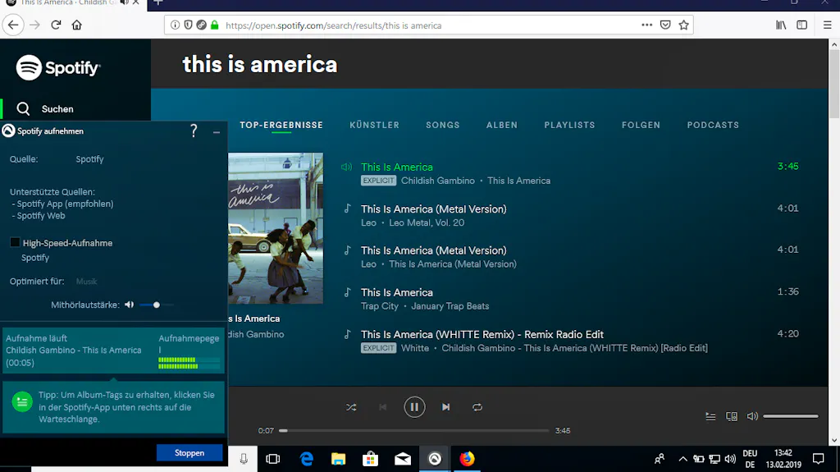Screen dimensions: 840x472
Task: Reload the Spotify page
Action: pyautogui.click(x=56, y=25)
